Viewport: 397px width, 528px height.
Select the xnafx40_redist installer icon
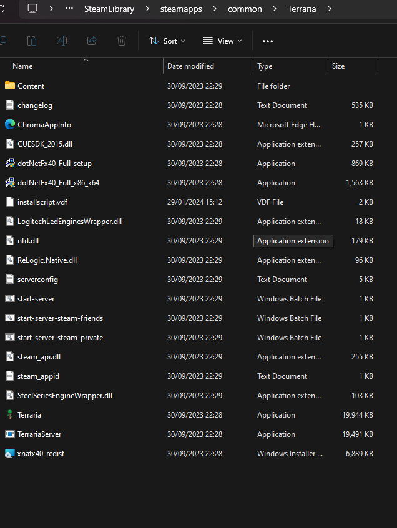point(10,454)
